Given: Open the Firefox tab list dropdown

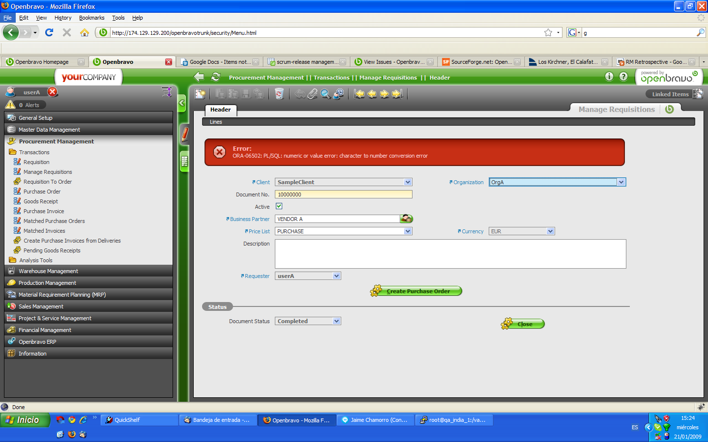Looking at the screenshot, I should point(704,62).
